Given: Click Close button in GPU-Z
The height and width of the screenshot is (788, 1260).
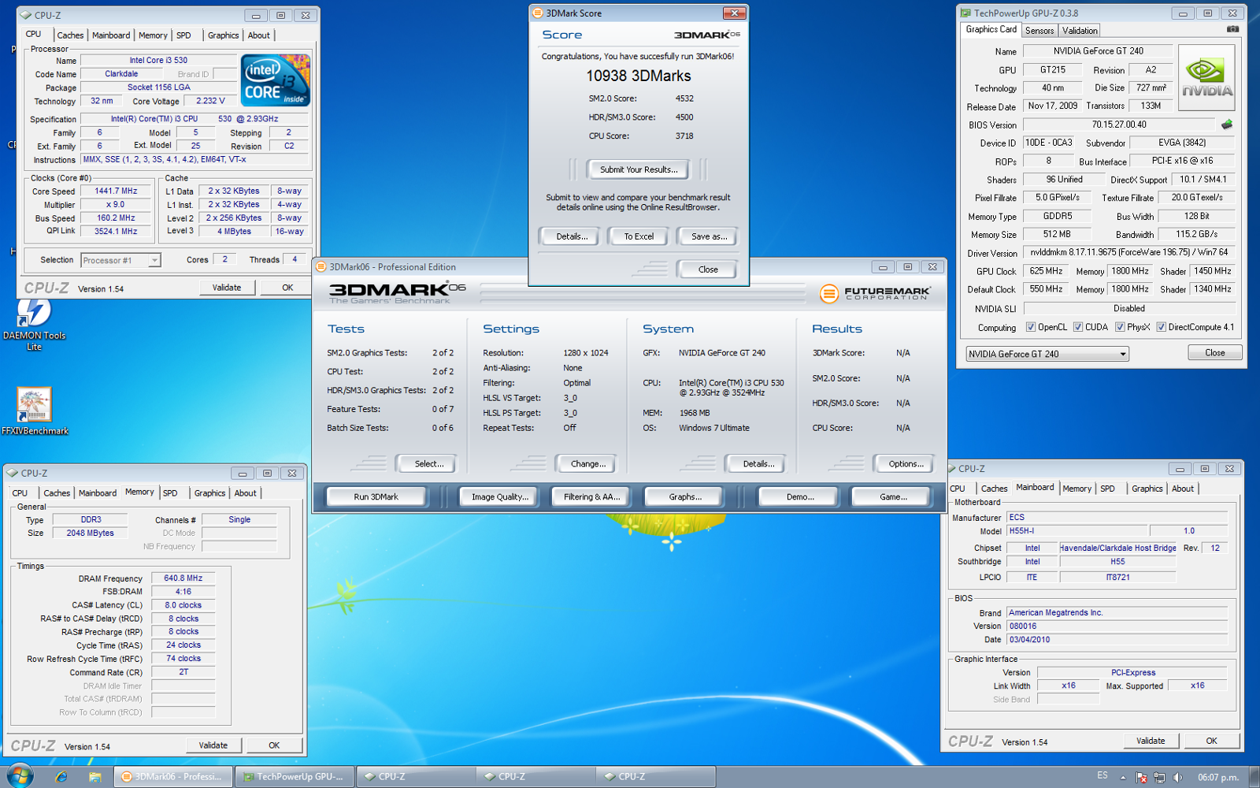Looking at the screenshot, I should [1214, 352].
